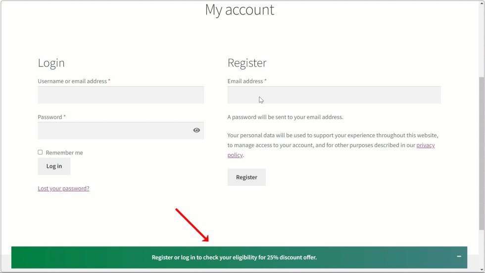
Task: Click the Register button
Action: point(246,177)
